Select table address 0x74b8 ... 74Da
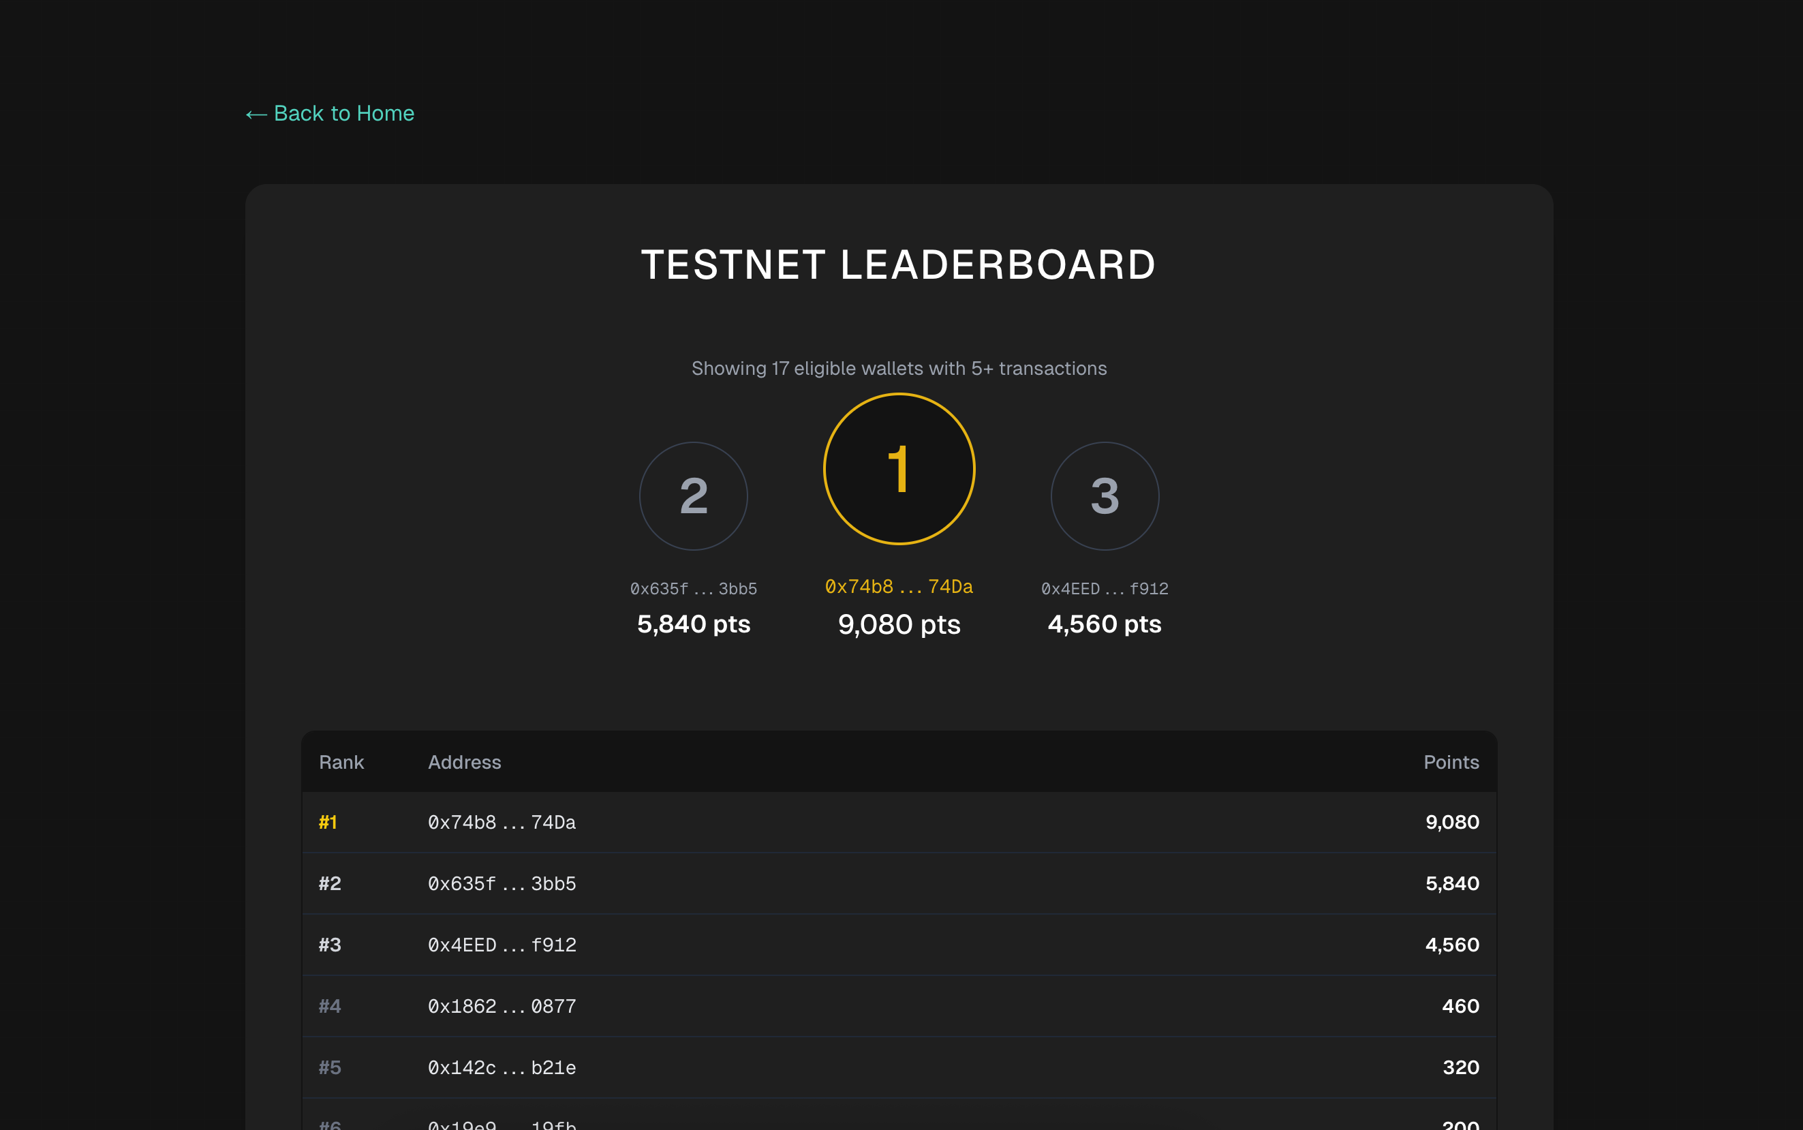Viewport: 1803px width, 1130px height. [502, 822]
